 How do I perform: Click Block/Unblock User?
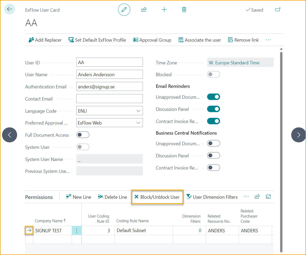click(x=157, y=197)
